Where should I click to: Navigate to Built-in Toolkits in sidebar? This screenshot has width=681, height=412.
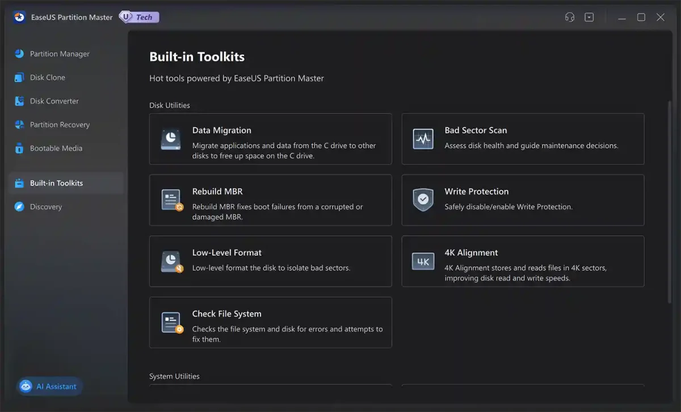56,182
